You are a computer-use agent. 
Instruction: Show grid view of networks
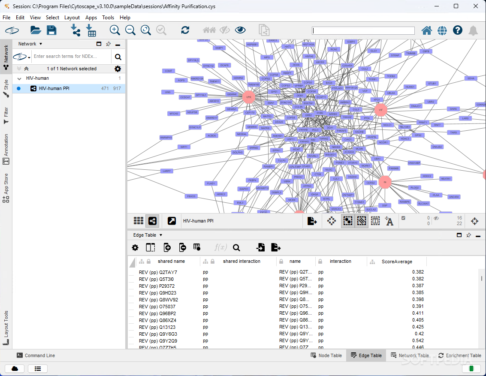coord(139,221)
